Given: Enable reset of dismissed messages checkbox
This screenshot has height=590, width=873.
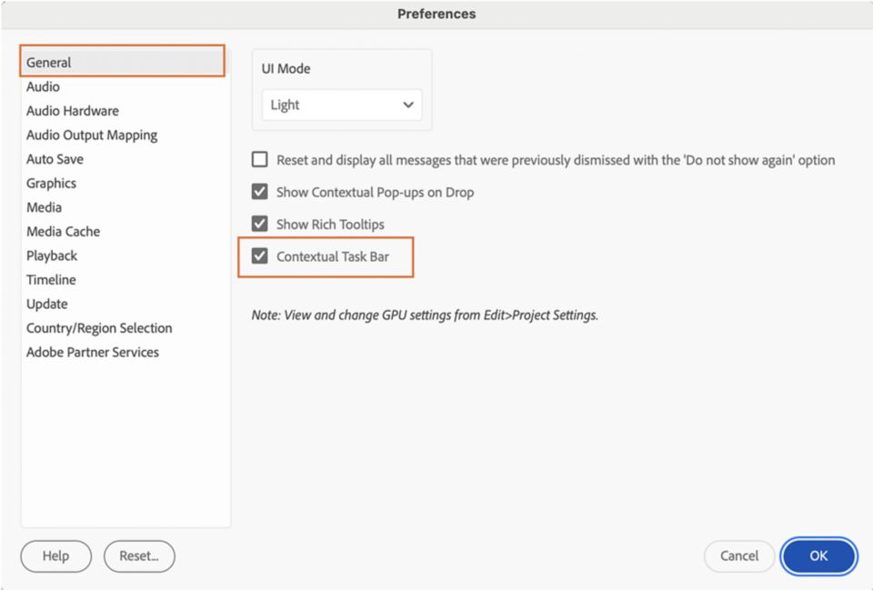Looking at the screenshot, I should (259, 160).
